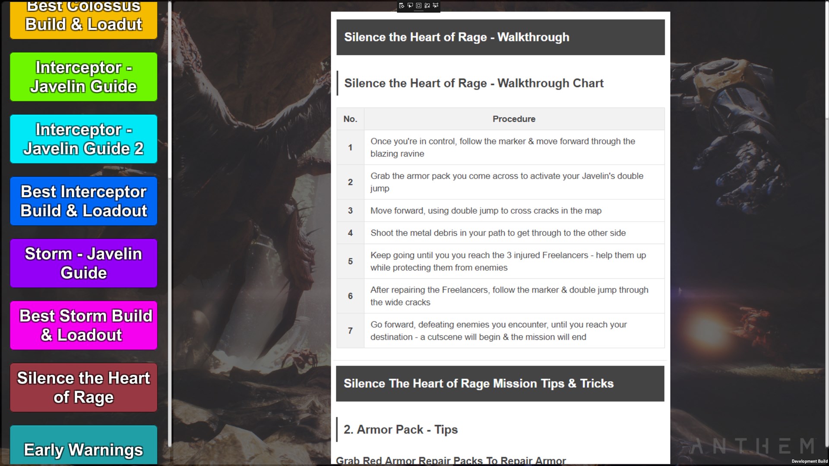Open Best Interceptor Build & Loadout
829x466 pixels.
[83, 201]
